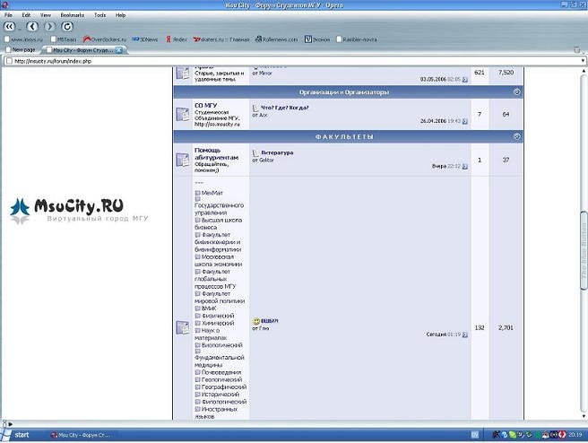Screen dimensions: 588x443
Task: Collapse the ФАКУЛЬТЕТЫ category section
Action: tap(517, 136)
